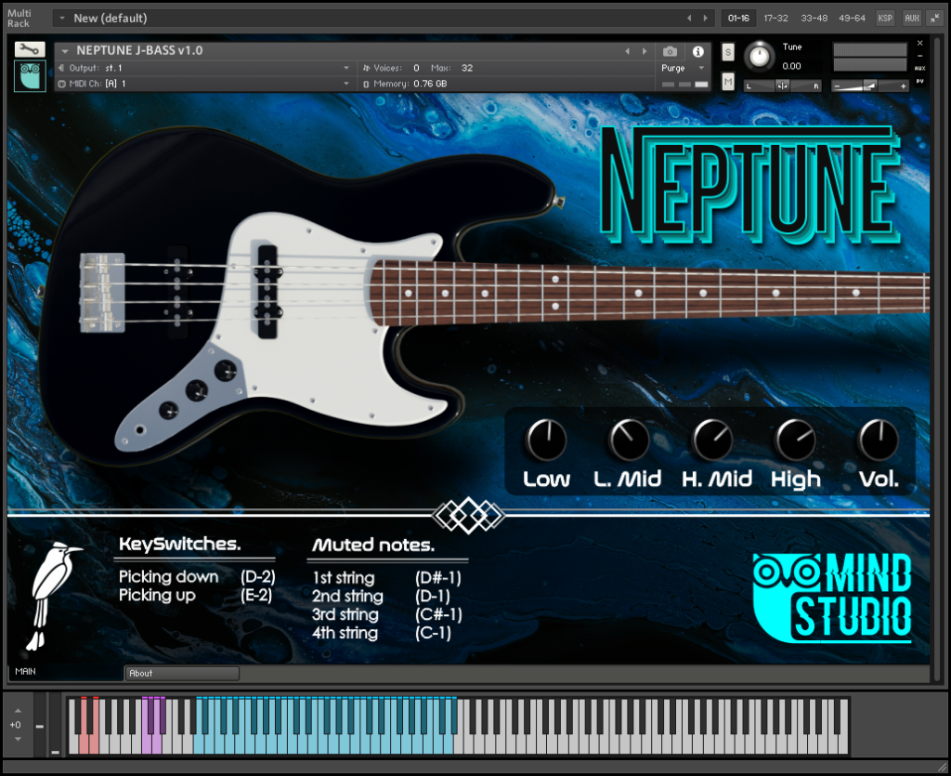Open the KSP editor from the header

point(884,17)
